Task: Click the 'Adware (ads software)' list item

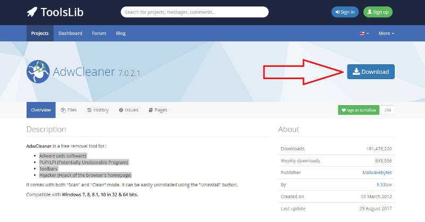Action: (x=63, y=156)
